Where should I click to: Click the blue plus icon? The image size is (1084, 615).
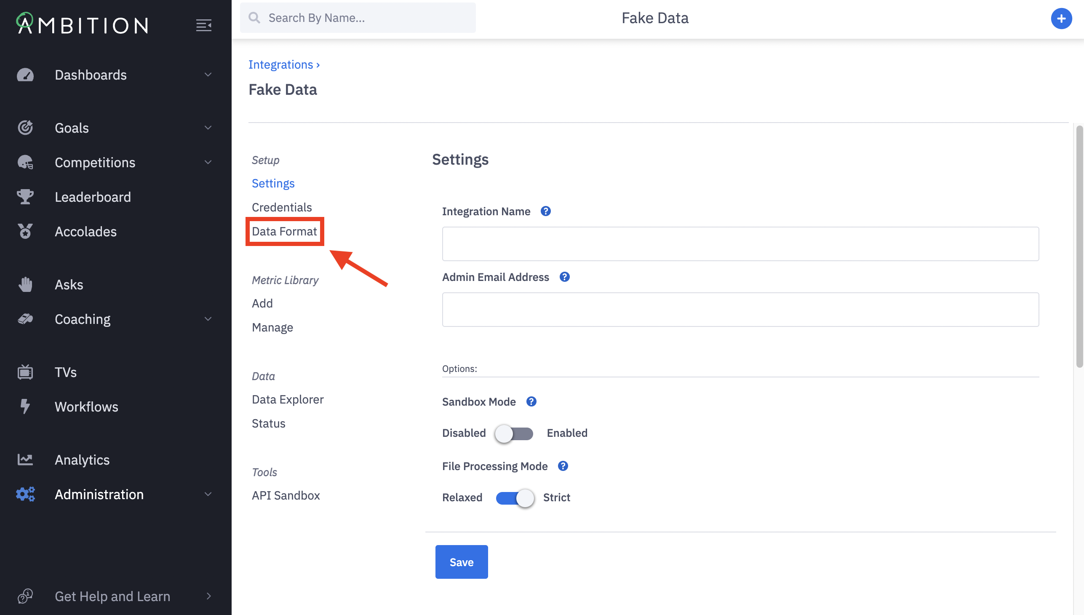point(1061,18)
